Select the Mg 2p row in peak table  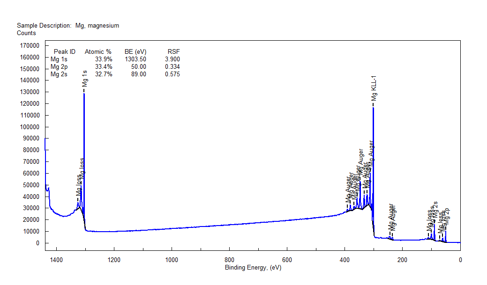(x=59, y=67)
